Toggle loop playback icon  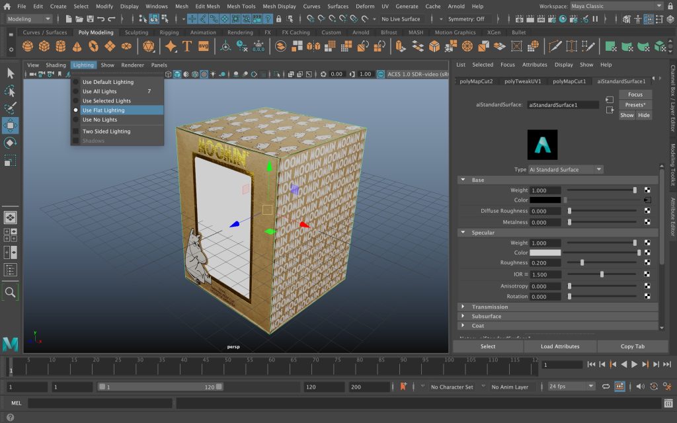click(x=606, y=387)
